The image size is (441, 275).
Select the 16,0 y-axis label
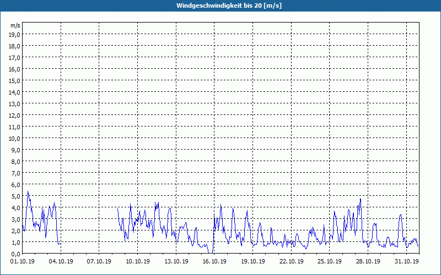(15, 69)
